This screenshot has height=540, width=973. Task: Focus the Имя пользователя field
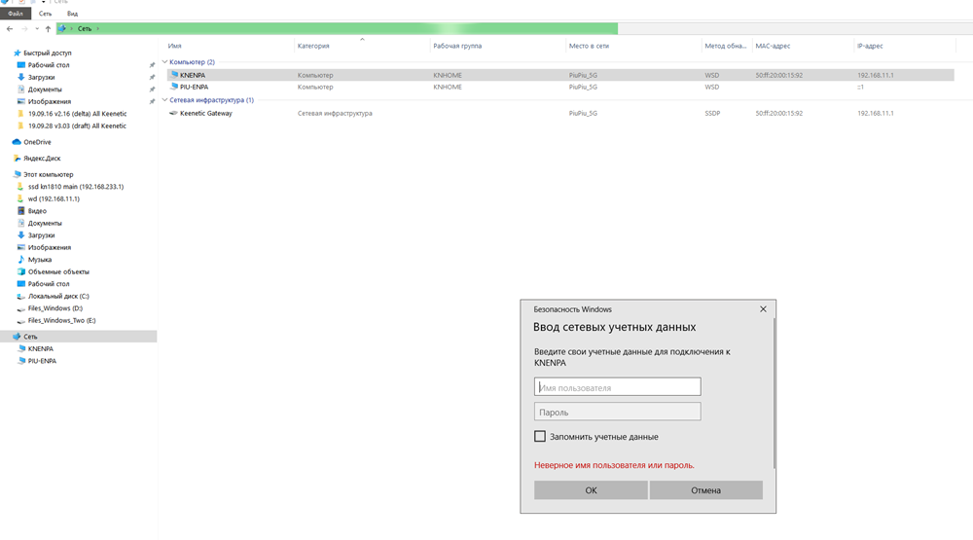(x=618, y=386)
